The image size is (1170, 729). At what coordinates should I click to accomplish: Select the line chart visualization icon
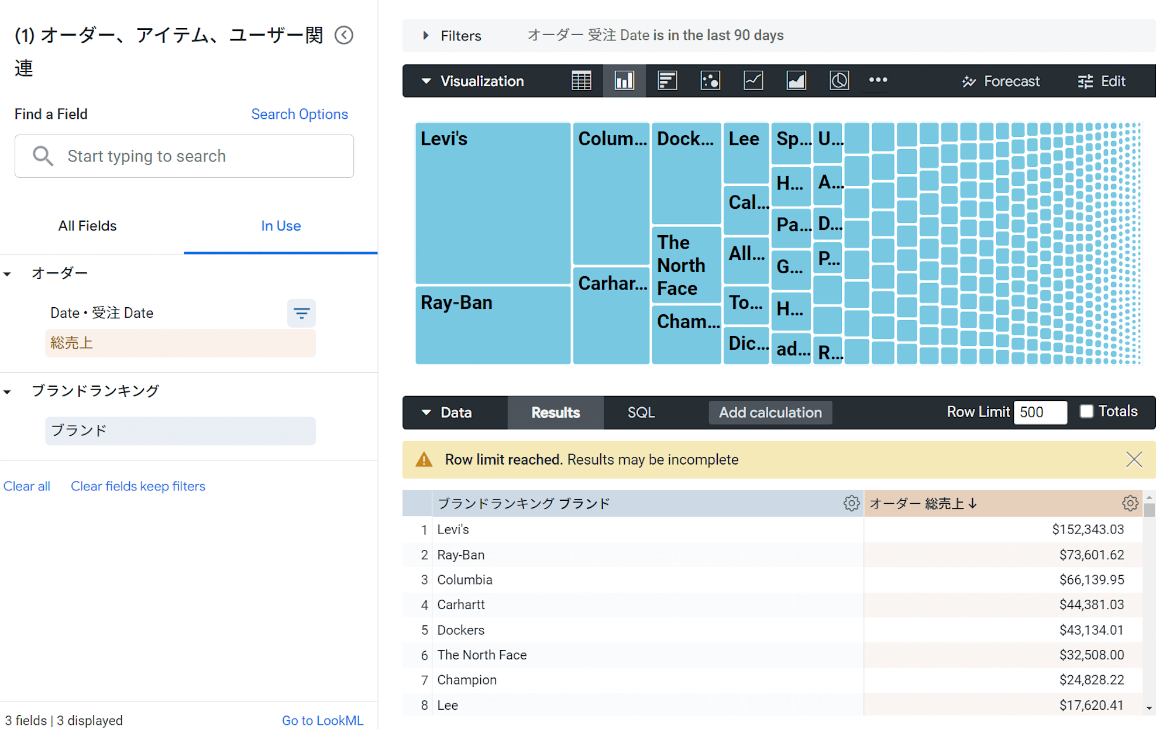[753, 81]
